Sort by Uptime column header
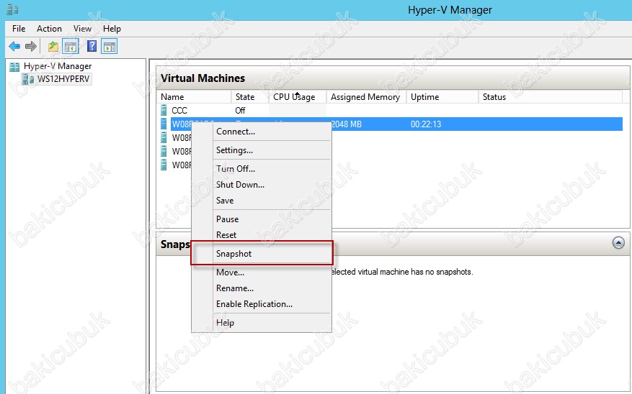Image resolution: width=632 pixels, height=394 pixels. click(442, 96)
